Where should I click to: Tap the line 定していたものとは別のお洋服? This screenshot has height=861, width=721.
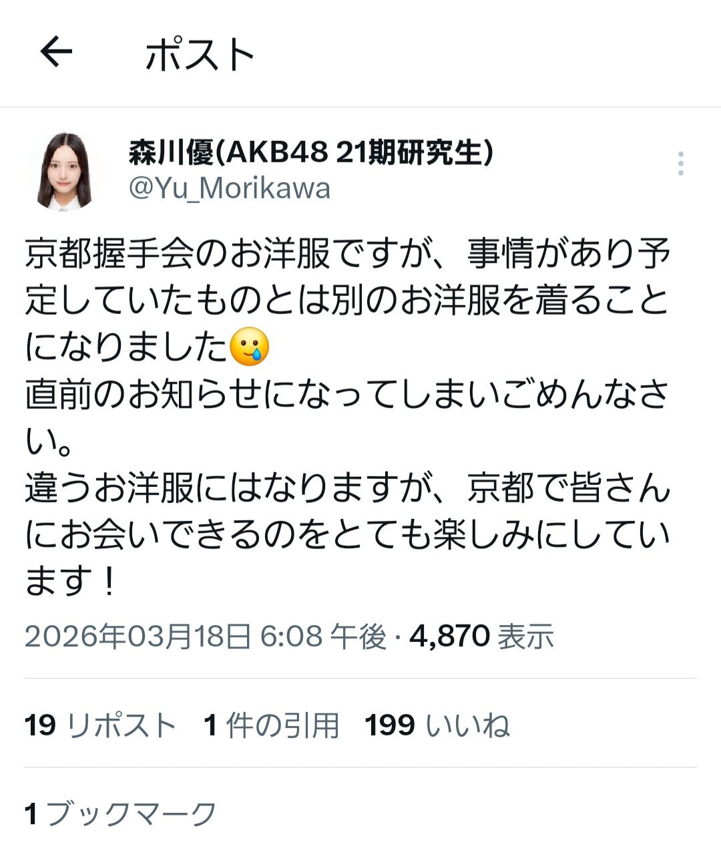[347, 301]
